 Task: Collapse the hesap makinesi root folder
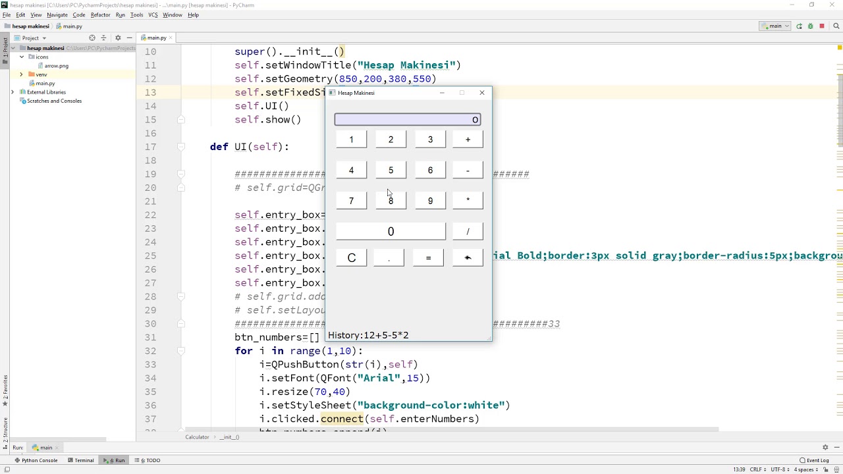pyautogui.click(x=13, y=48)
